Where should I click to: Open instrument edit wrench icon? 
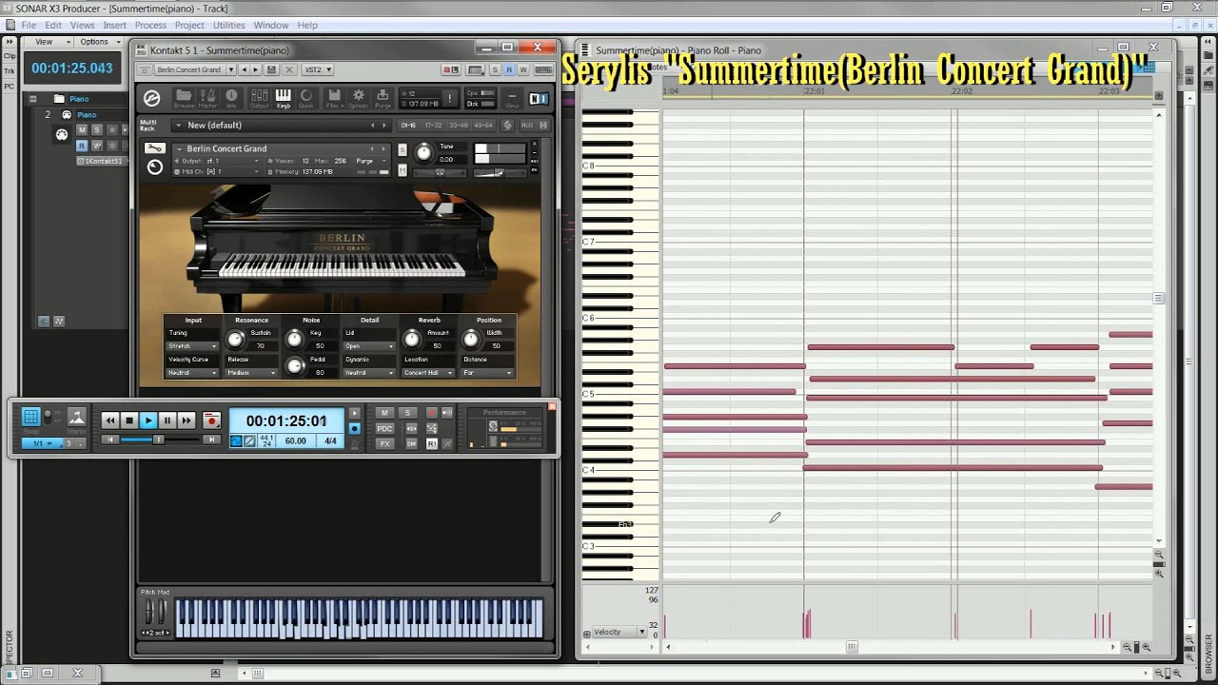point(153,148)
